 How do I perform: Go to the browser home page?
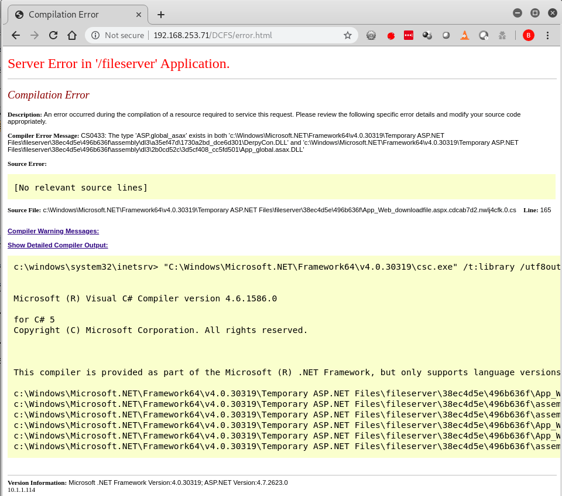pos(72,35)
